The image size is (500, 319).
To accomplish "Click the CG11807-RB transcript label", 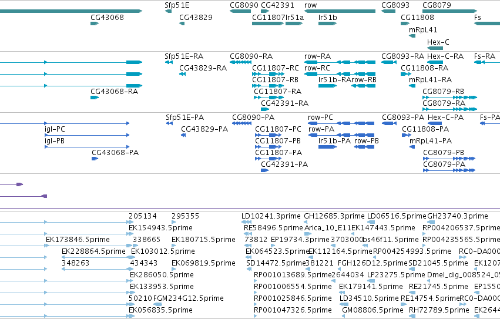I will tap(275, 80).
